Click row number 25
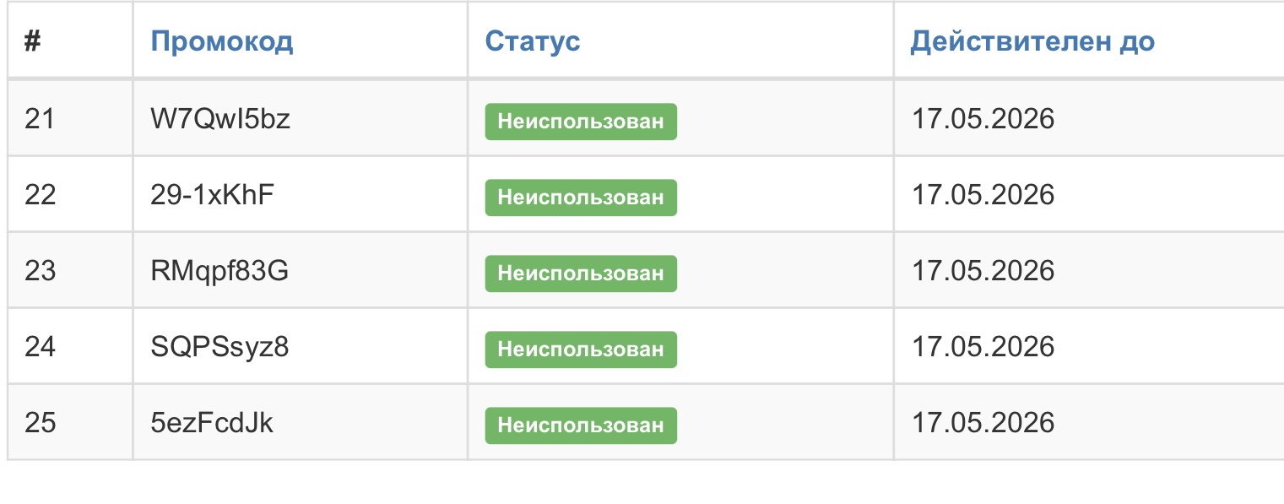This screenshot has width=1284, height=504. pos(40,423)
